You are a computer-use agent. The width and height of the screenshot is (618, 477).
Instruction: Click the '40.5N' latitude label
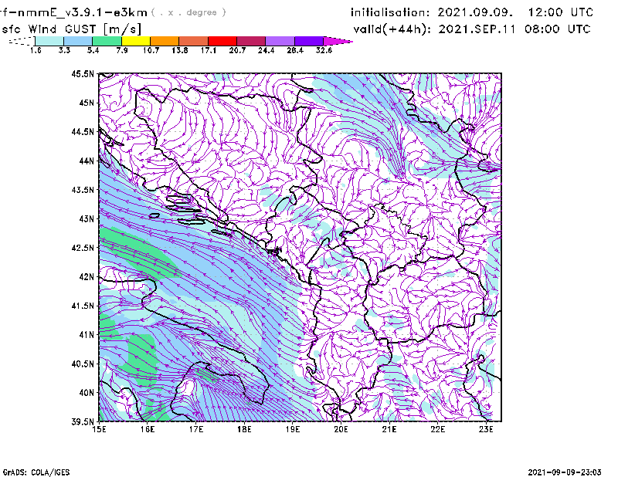[x=83, y=364]
